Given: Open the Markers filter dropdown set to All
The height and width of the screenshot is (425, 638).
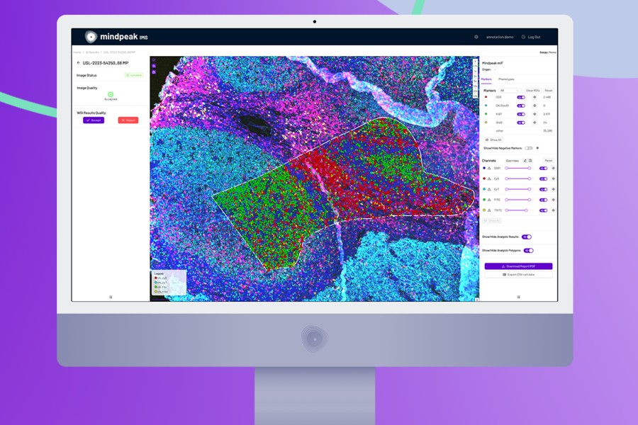Looking at the screenshot, I should 510,91.
